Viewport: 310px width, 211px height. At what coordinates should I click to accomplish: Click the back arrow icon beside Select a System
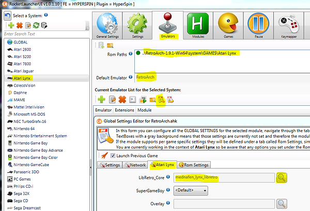tap(8, 15)
